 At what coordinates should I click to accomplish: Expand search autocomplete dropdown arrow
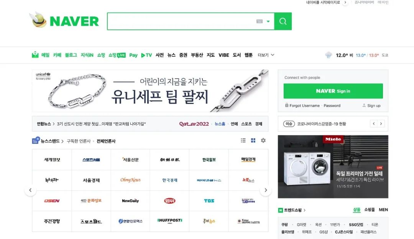click(268, 21)
